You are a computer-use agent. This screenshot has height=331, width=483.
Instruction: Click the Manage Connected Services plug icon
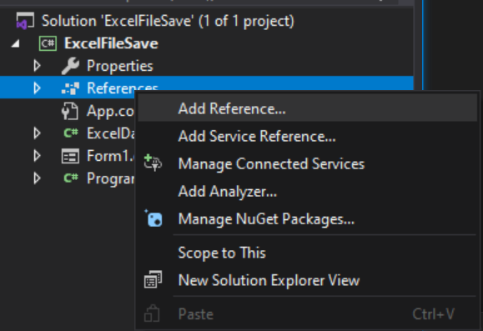pyautogui.click(x=153, y=163)
